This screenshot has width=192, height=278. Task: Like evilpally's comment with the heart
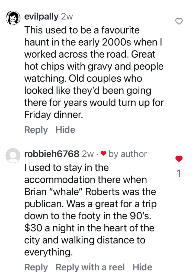(x=179, y=21)
